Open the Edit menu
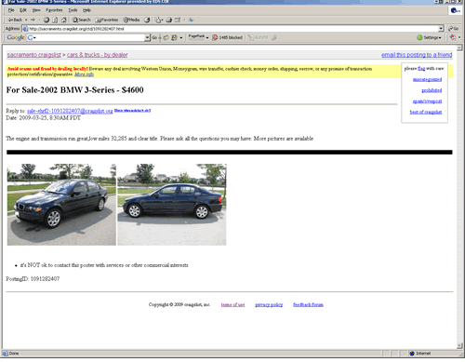 pyautogui.click(x=23, y=10)
